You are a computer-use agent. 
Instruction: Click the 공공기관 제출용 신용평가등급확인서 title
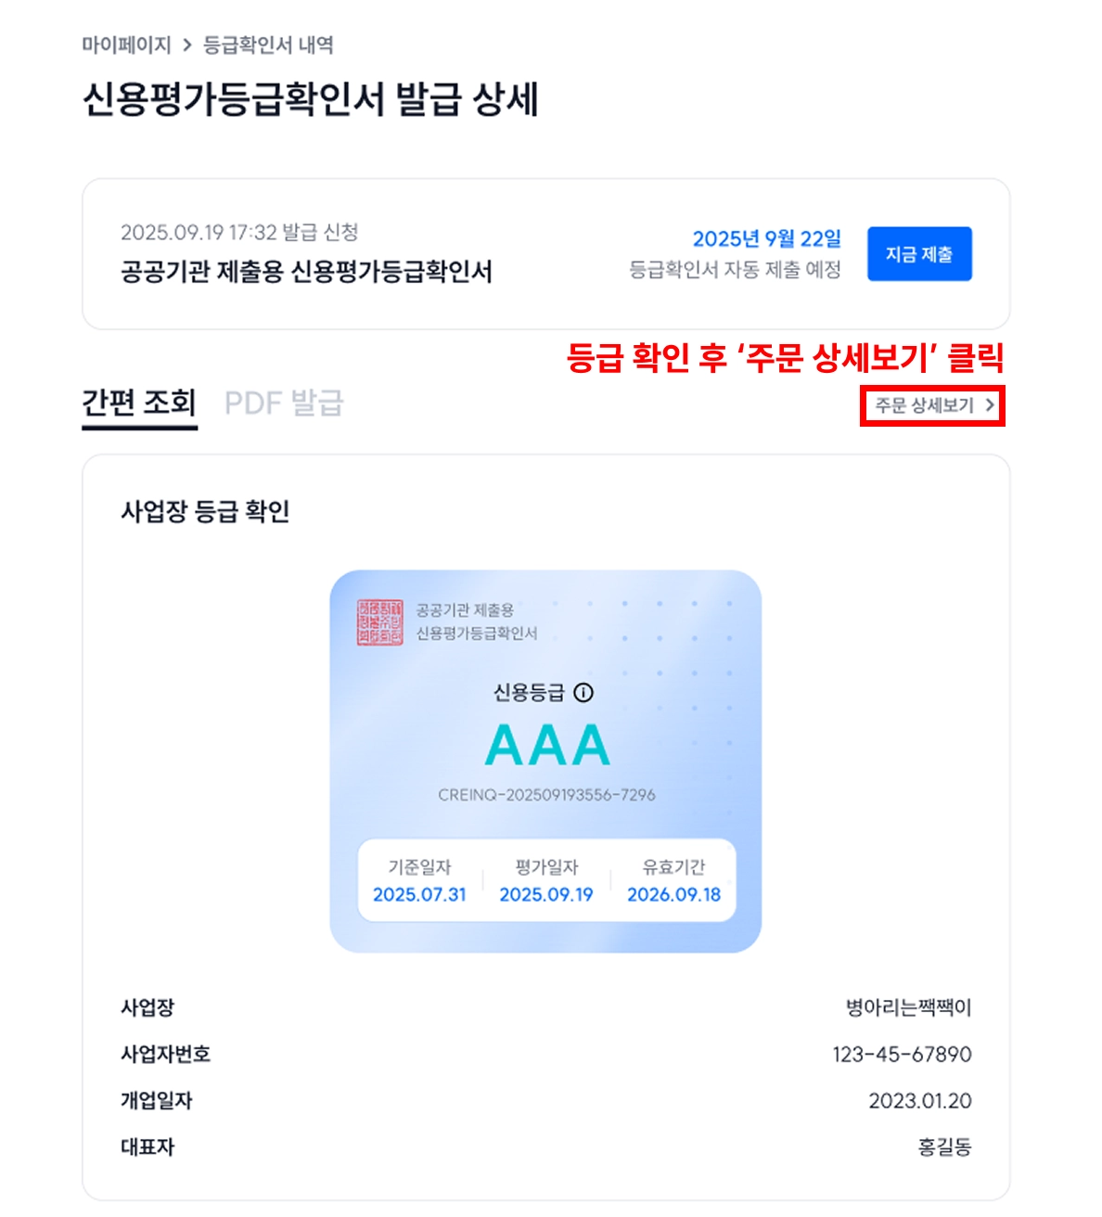click(x=306, y=272)
